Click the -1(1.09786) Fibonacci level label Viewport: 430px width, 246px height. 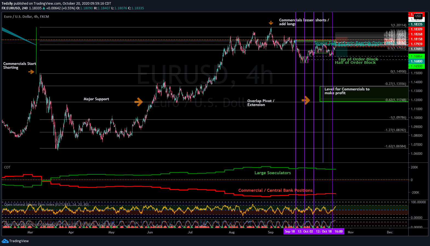coord(398,118)
